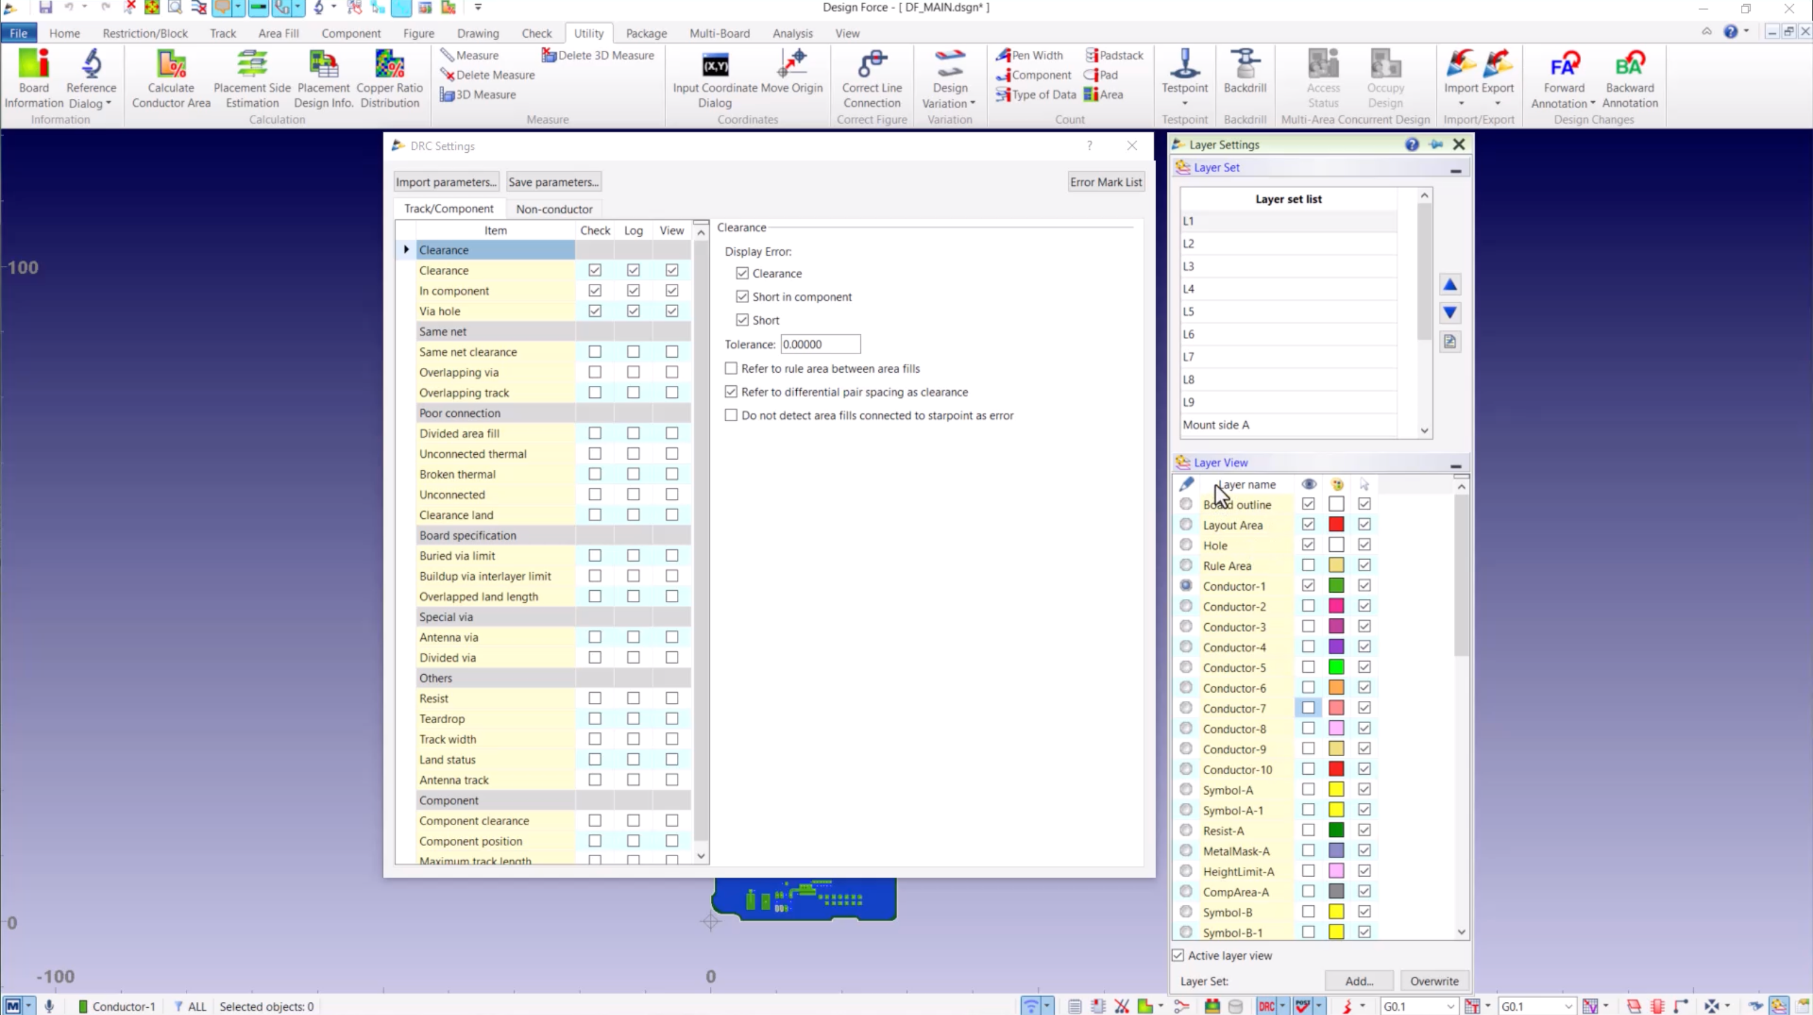Click the Export icon
This screenshot has height=1015, width=1813.
[x=1497, y=64]
